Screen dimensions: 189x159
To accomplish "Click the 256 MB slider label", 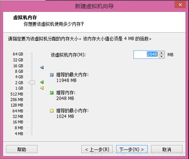I will 17,99.
